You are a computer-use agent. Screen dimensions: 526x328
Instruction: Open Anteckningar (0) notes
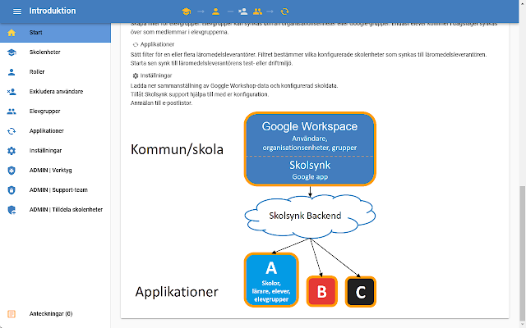pos(55,314)
